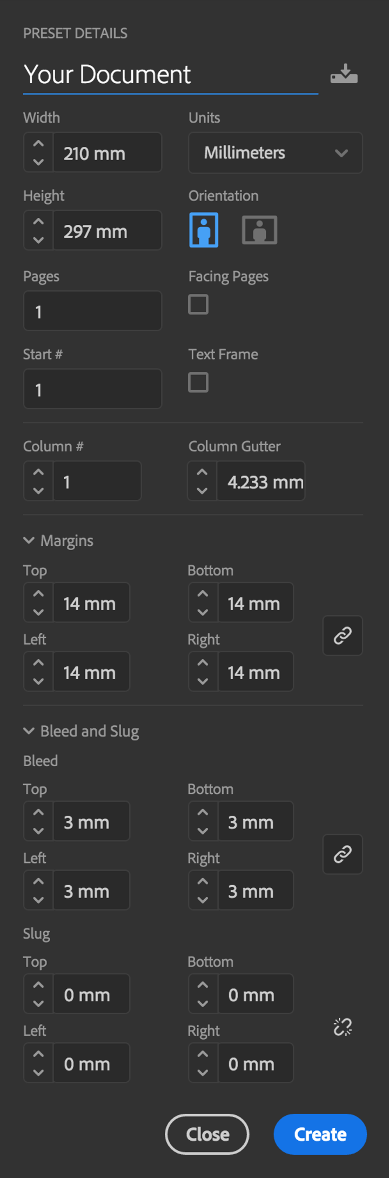
Task: Enable the Facing Pages checkbox
Action: coord(198,305)
